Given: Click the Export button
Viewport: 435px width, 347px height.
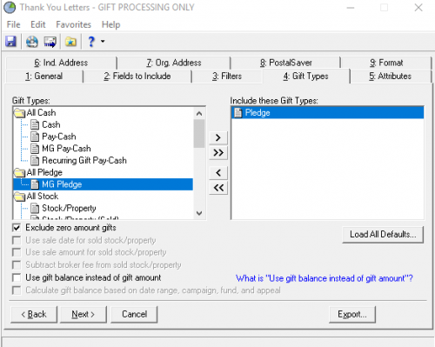Looking at the screenshot, I should click(352, 314).
